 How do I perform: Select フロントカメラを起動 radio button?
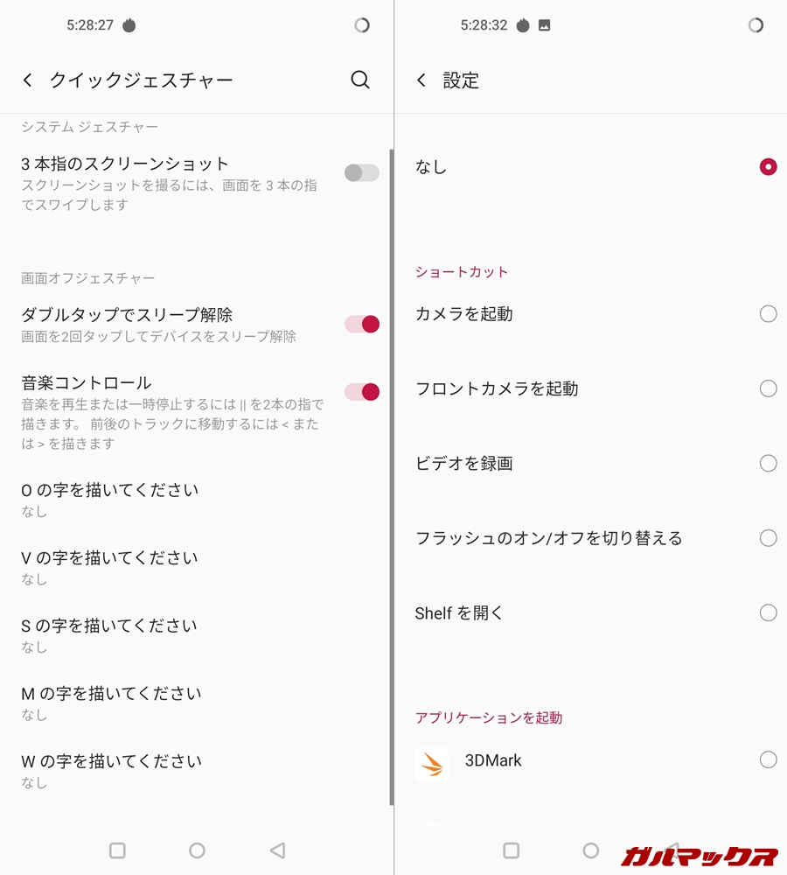pos(768,388)
